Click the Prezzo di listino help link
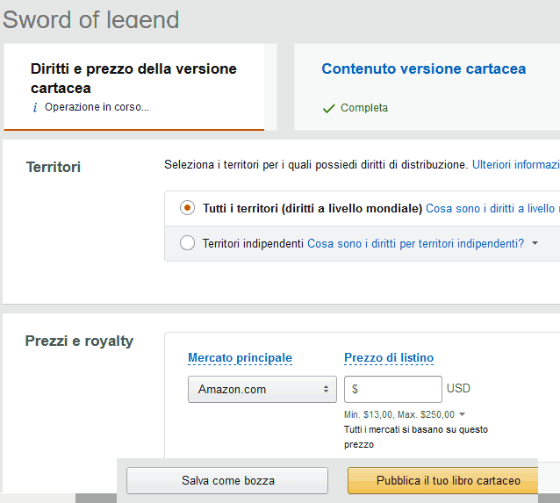Screen dimensions: 560x503 389,358
